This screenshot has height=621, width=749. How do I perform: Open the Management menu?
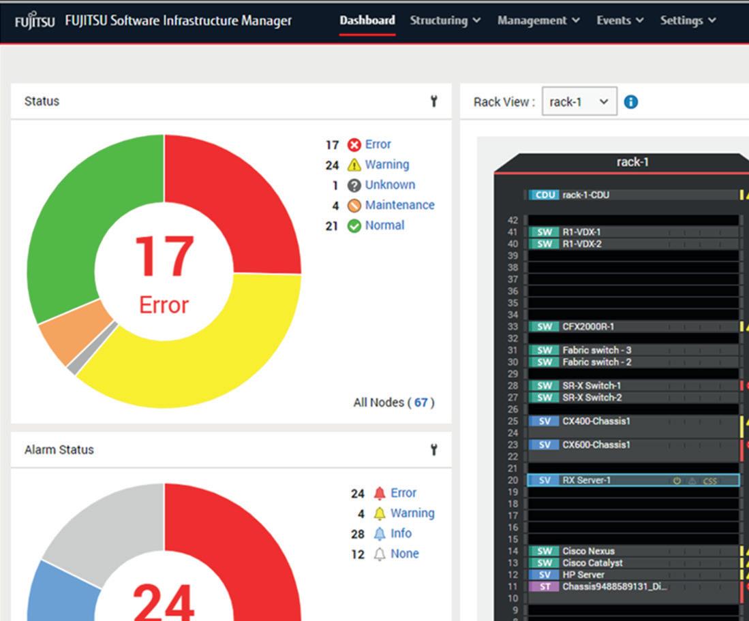538,20
